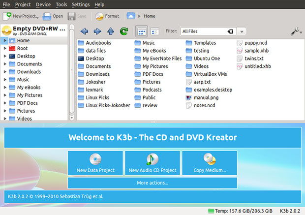Select the Empty DVD+RW disc device entry
The width and height of the screenshot is (305, 215).
tap(34, 31)
